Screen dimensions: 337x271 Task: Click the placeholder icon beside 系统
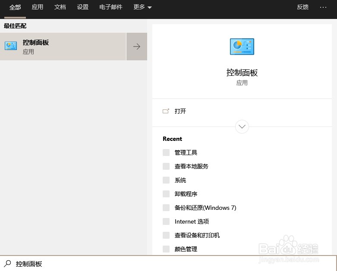click(x=166, y=180)
